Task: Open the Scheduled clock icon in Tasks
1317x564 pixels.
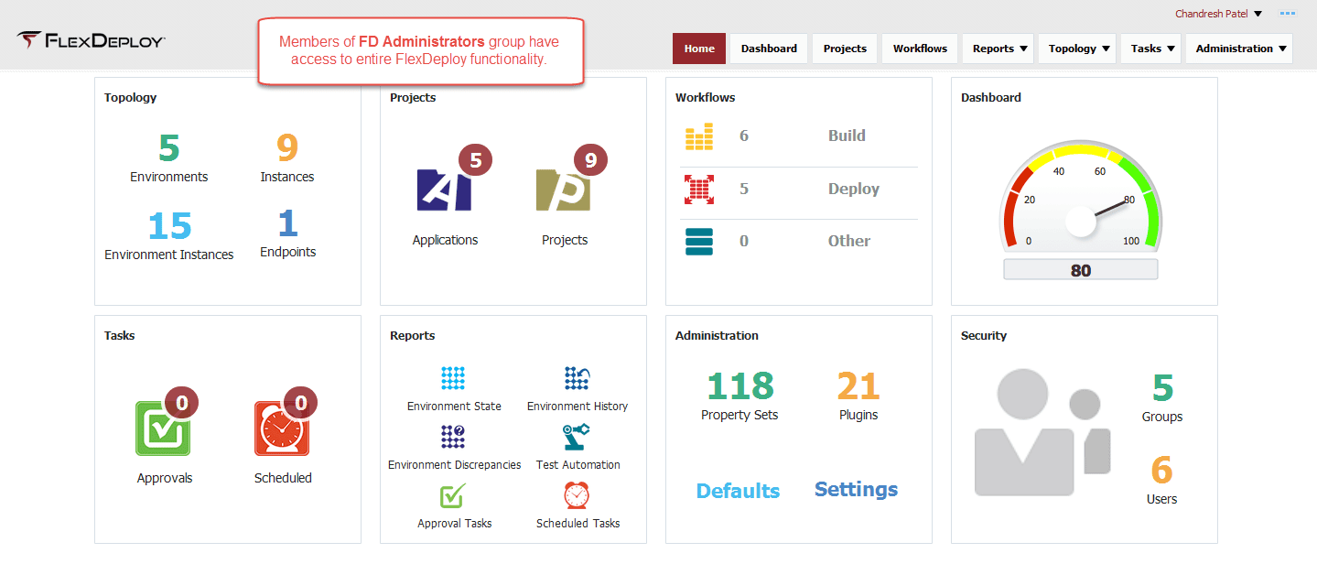Action: pyautogui.click(x=282, y=428)
